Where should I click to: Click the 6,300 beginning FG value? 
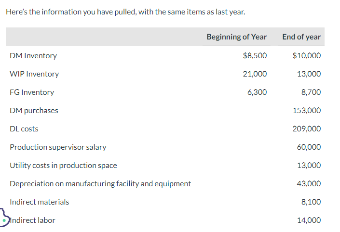(x=257, y=92)
